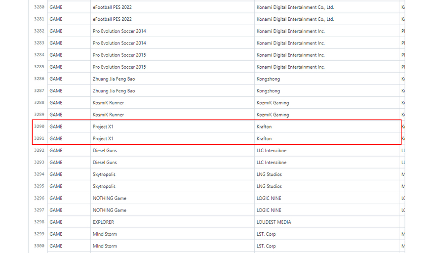The width and height of the screenshot is (432, 253).
Task: Click 'LOGIC NINE' in row 3297
Action: [269, 210]
